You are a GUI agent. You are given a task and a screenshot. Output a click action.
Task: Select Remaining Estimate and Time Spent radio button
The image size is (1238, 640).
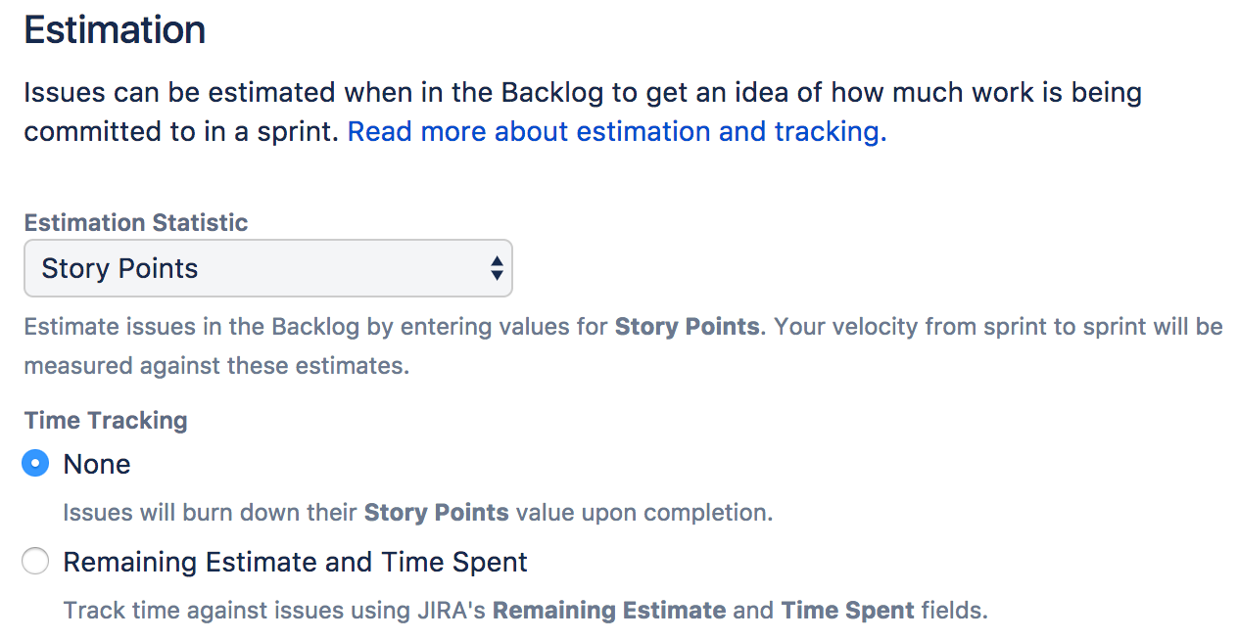pos(35,562)
